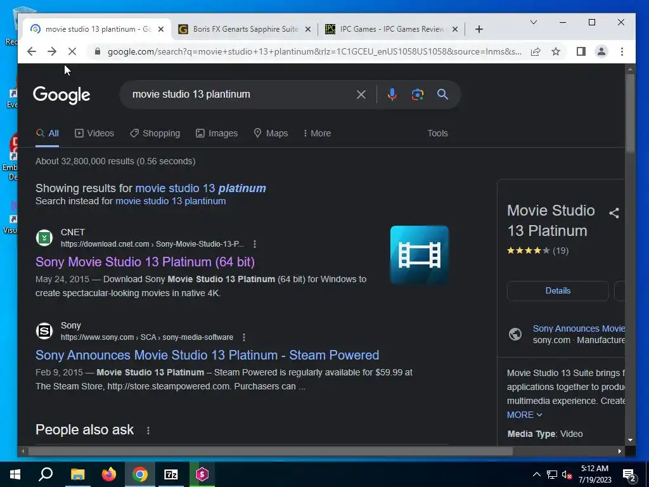Search instead for movie studio 13 plantinum
Image resolution: width=649 pixels, height=487 pixels.
coord(170,201)
